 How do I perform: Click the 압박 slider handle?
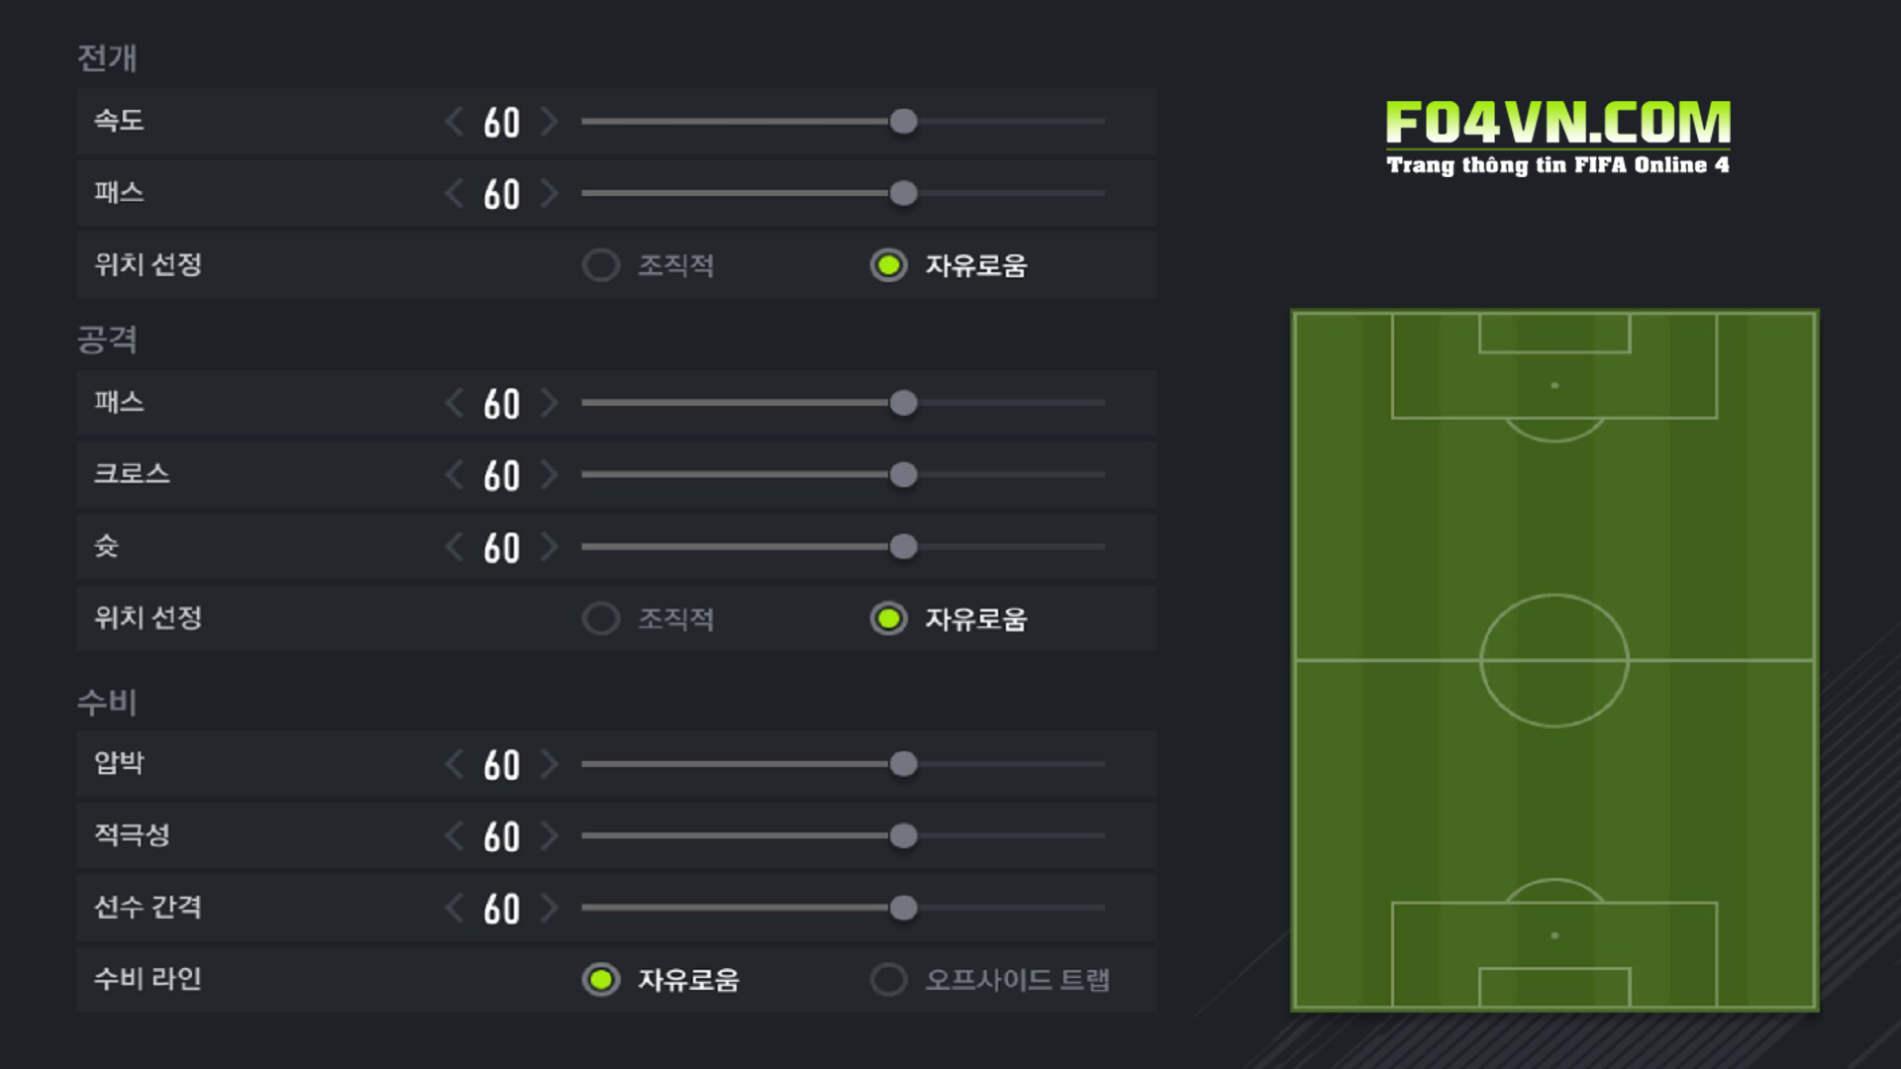click(x=903, y=764)
